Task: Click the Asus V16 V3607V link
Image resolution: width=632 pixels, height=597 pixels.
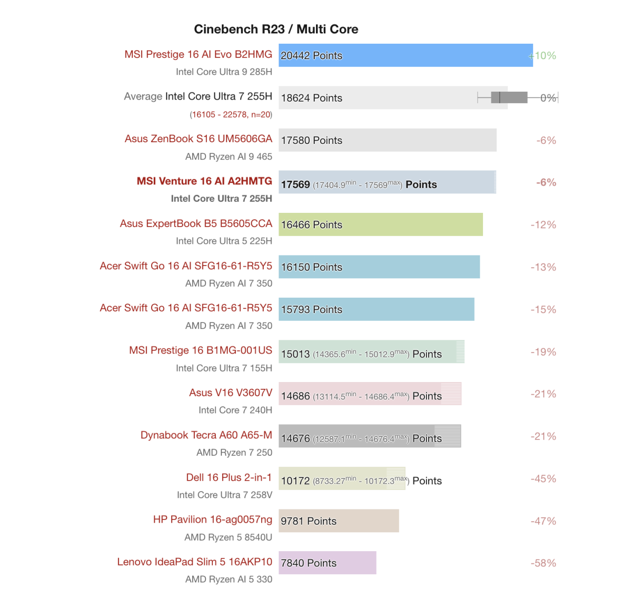Action: (x=231, y=393)
